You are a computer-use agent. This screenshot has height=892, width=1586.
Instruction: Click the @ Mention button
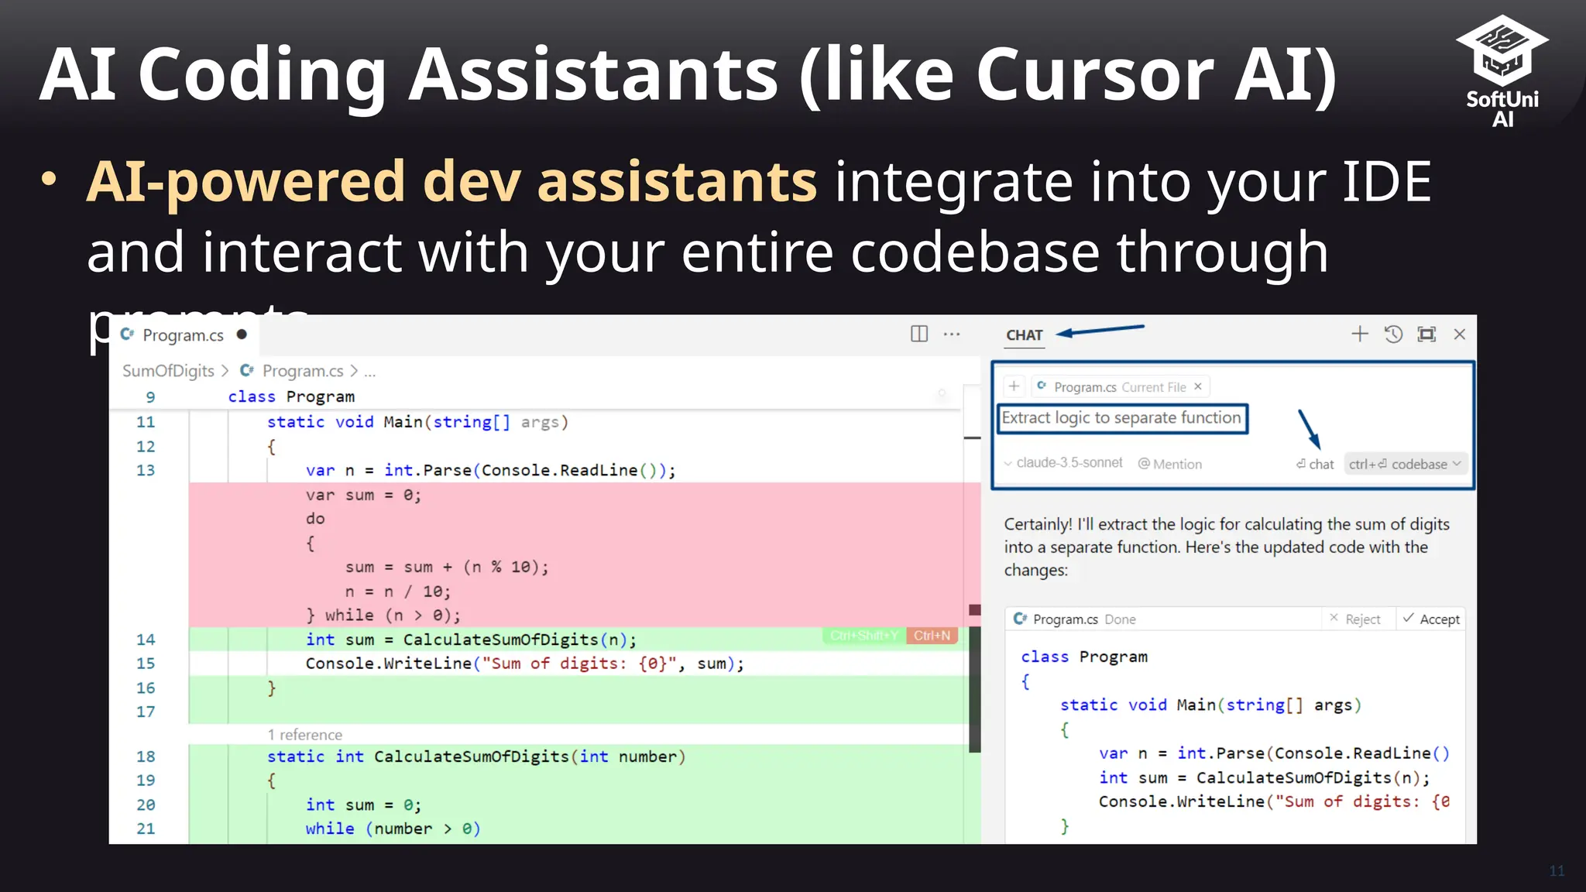click(x=1170, y=464)
